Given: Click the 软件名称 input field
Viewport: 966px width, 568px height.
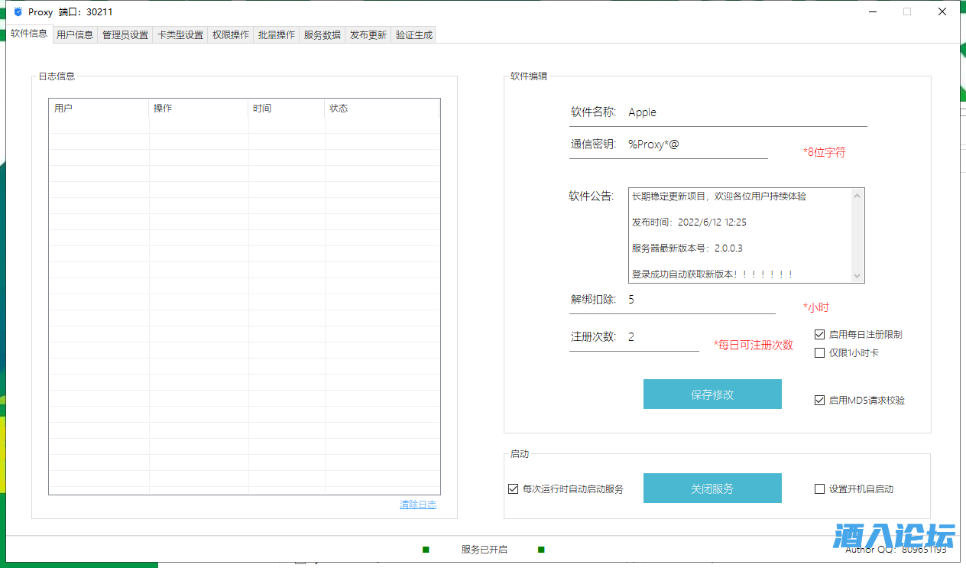Looking at the screenshot, I should click(x=745, y=112).
